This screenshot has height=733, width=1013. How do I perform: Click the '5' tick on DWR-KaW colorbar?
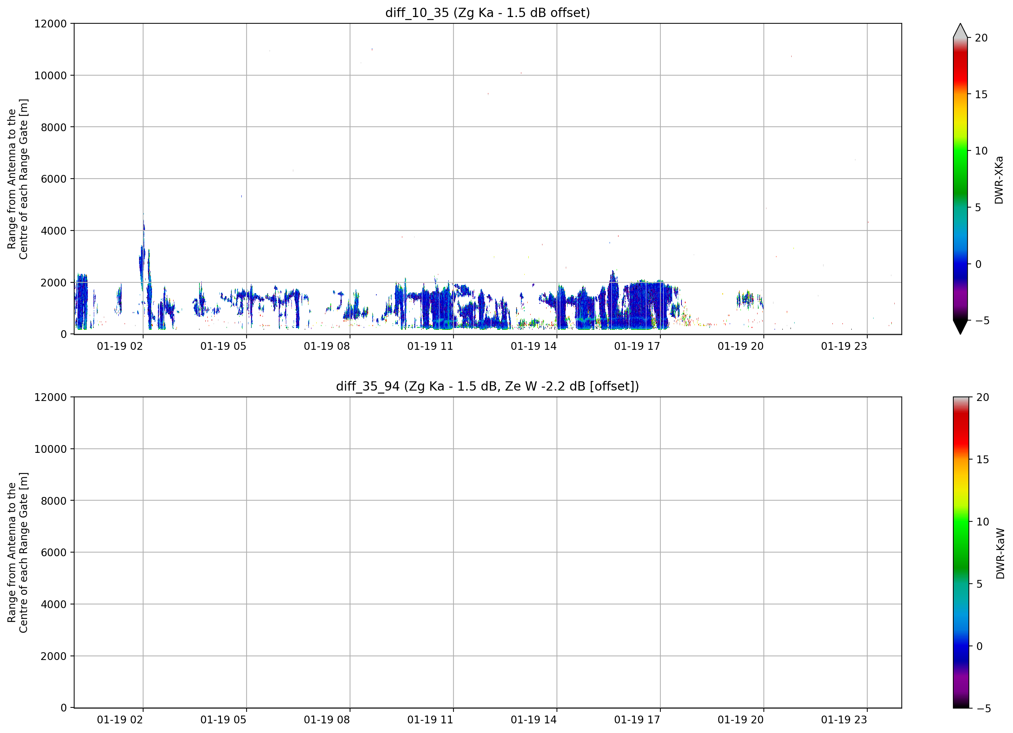(980, 584)
